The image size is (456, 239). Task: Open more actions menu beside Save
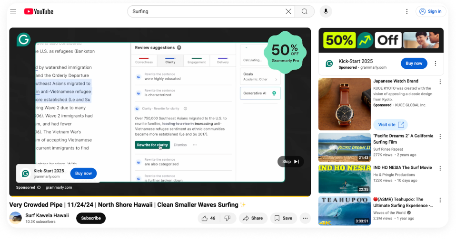(x=306, y=218)
